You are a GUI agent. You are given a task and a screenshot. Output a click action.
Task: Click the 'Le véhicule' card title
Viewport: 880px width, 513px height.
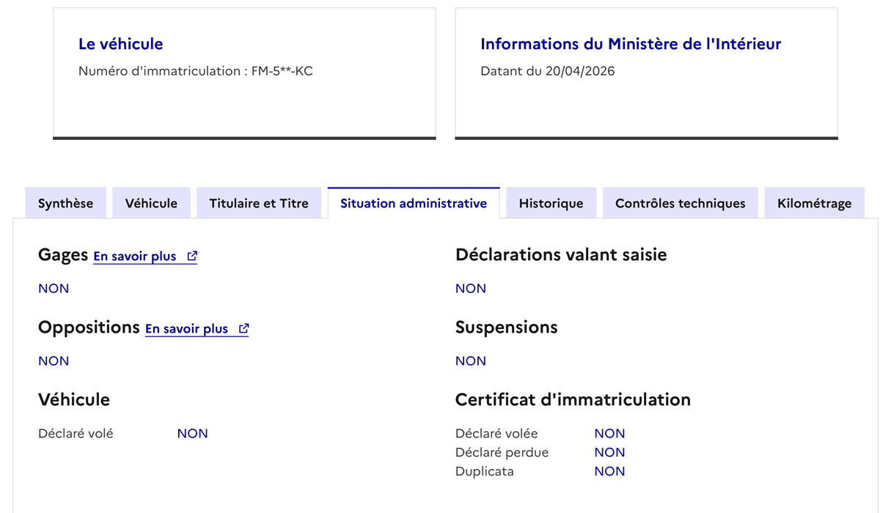point(121,44)
